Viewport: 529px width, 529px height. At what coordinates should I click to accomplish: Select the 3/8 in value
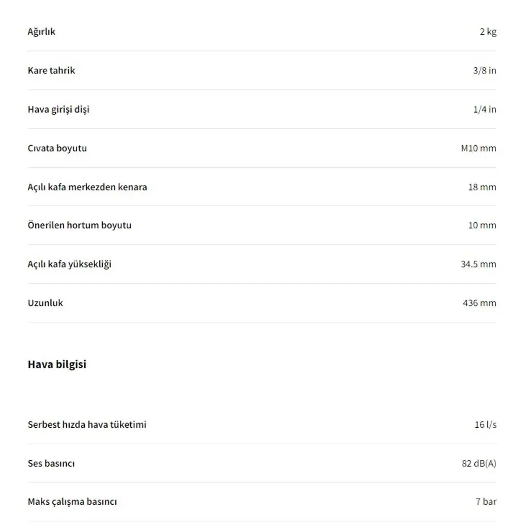[x=485, y=70]
